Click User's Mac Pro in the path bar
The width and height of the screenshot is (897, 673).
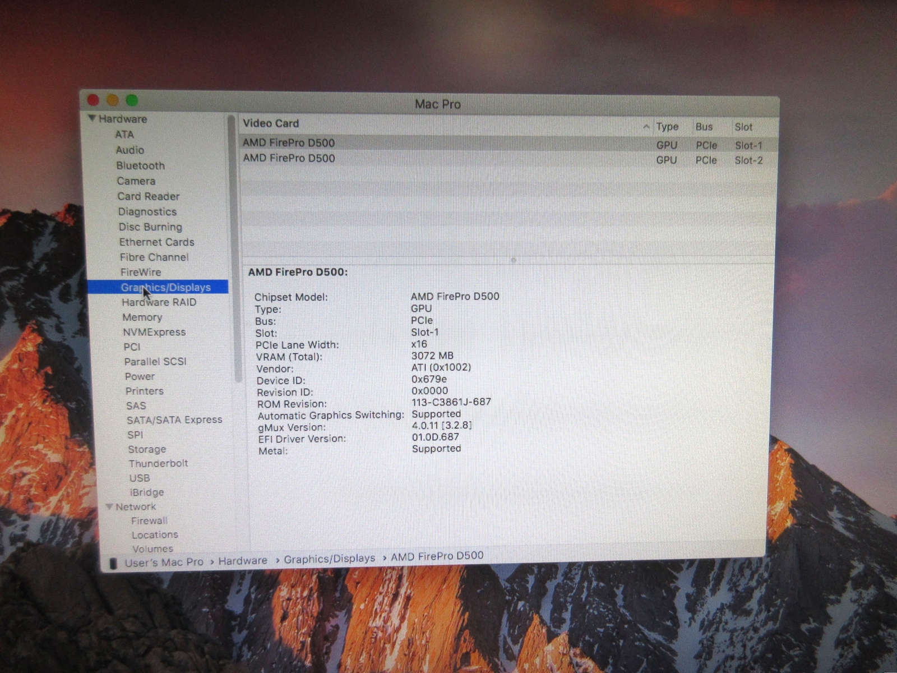164,562
